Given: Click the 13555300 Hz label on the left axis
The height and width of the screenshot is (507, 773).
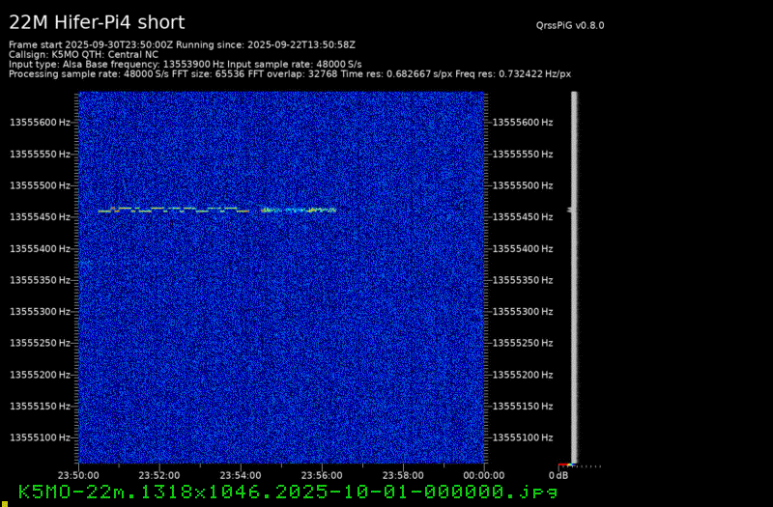Looking at the screenshot, I should tap(40, 312).
